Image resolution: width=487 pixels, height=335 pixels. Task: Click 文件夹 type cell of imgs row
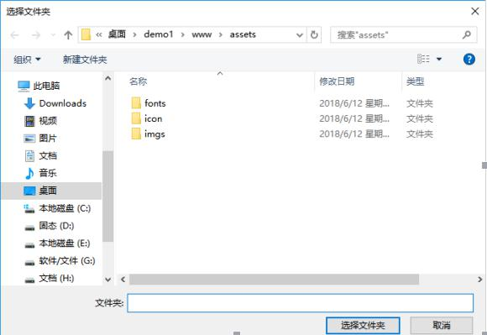coord(420,134)
